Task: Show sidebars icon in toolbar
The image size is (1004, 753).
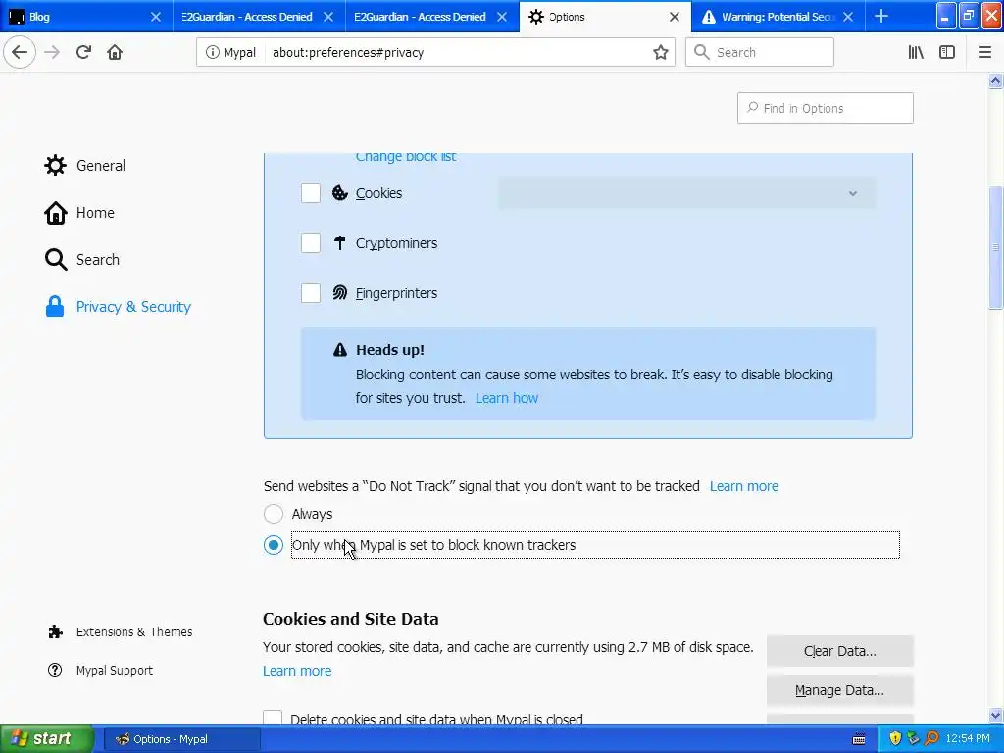Action: click(947, 52)
